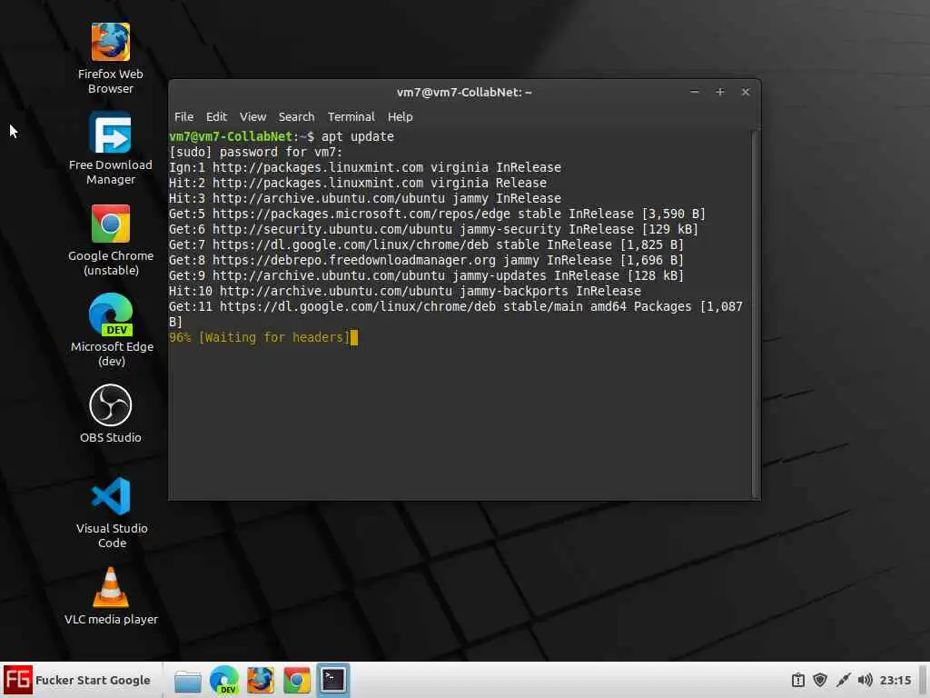The height and width of the screenshot is (698, 930).
Task: Minimize the terminal window
Action: pyautogui.click(x=695, y=92)
